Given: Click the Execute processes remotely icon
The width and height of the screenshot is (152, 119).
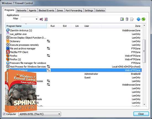Looking at the screenshot, I should (x=8, y=45).
